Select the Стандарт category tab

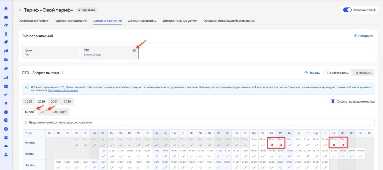tap(59, 112)
